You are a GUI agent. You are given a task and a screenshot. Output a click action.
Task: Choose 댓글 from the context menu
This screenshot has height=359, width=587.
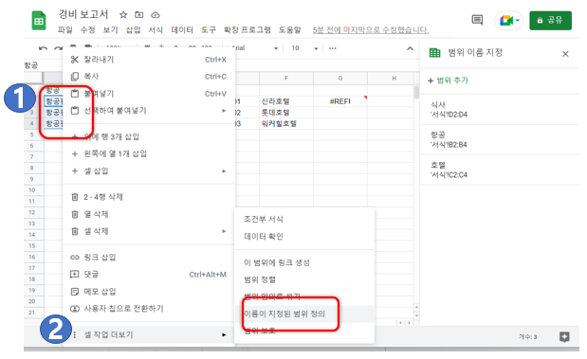(x=149, y=275)
